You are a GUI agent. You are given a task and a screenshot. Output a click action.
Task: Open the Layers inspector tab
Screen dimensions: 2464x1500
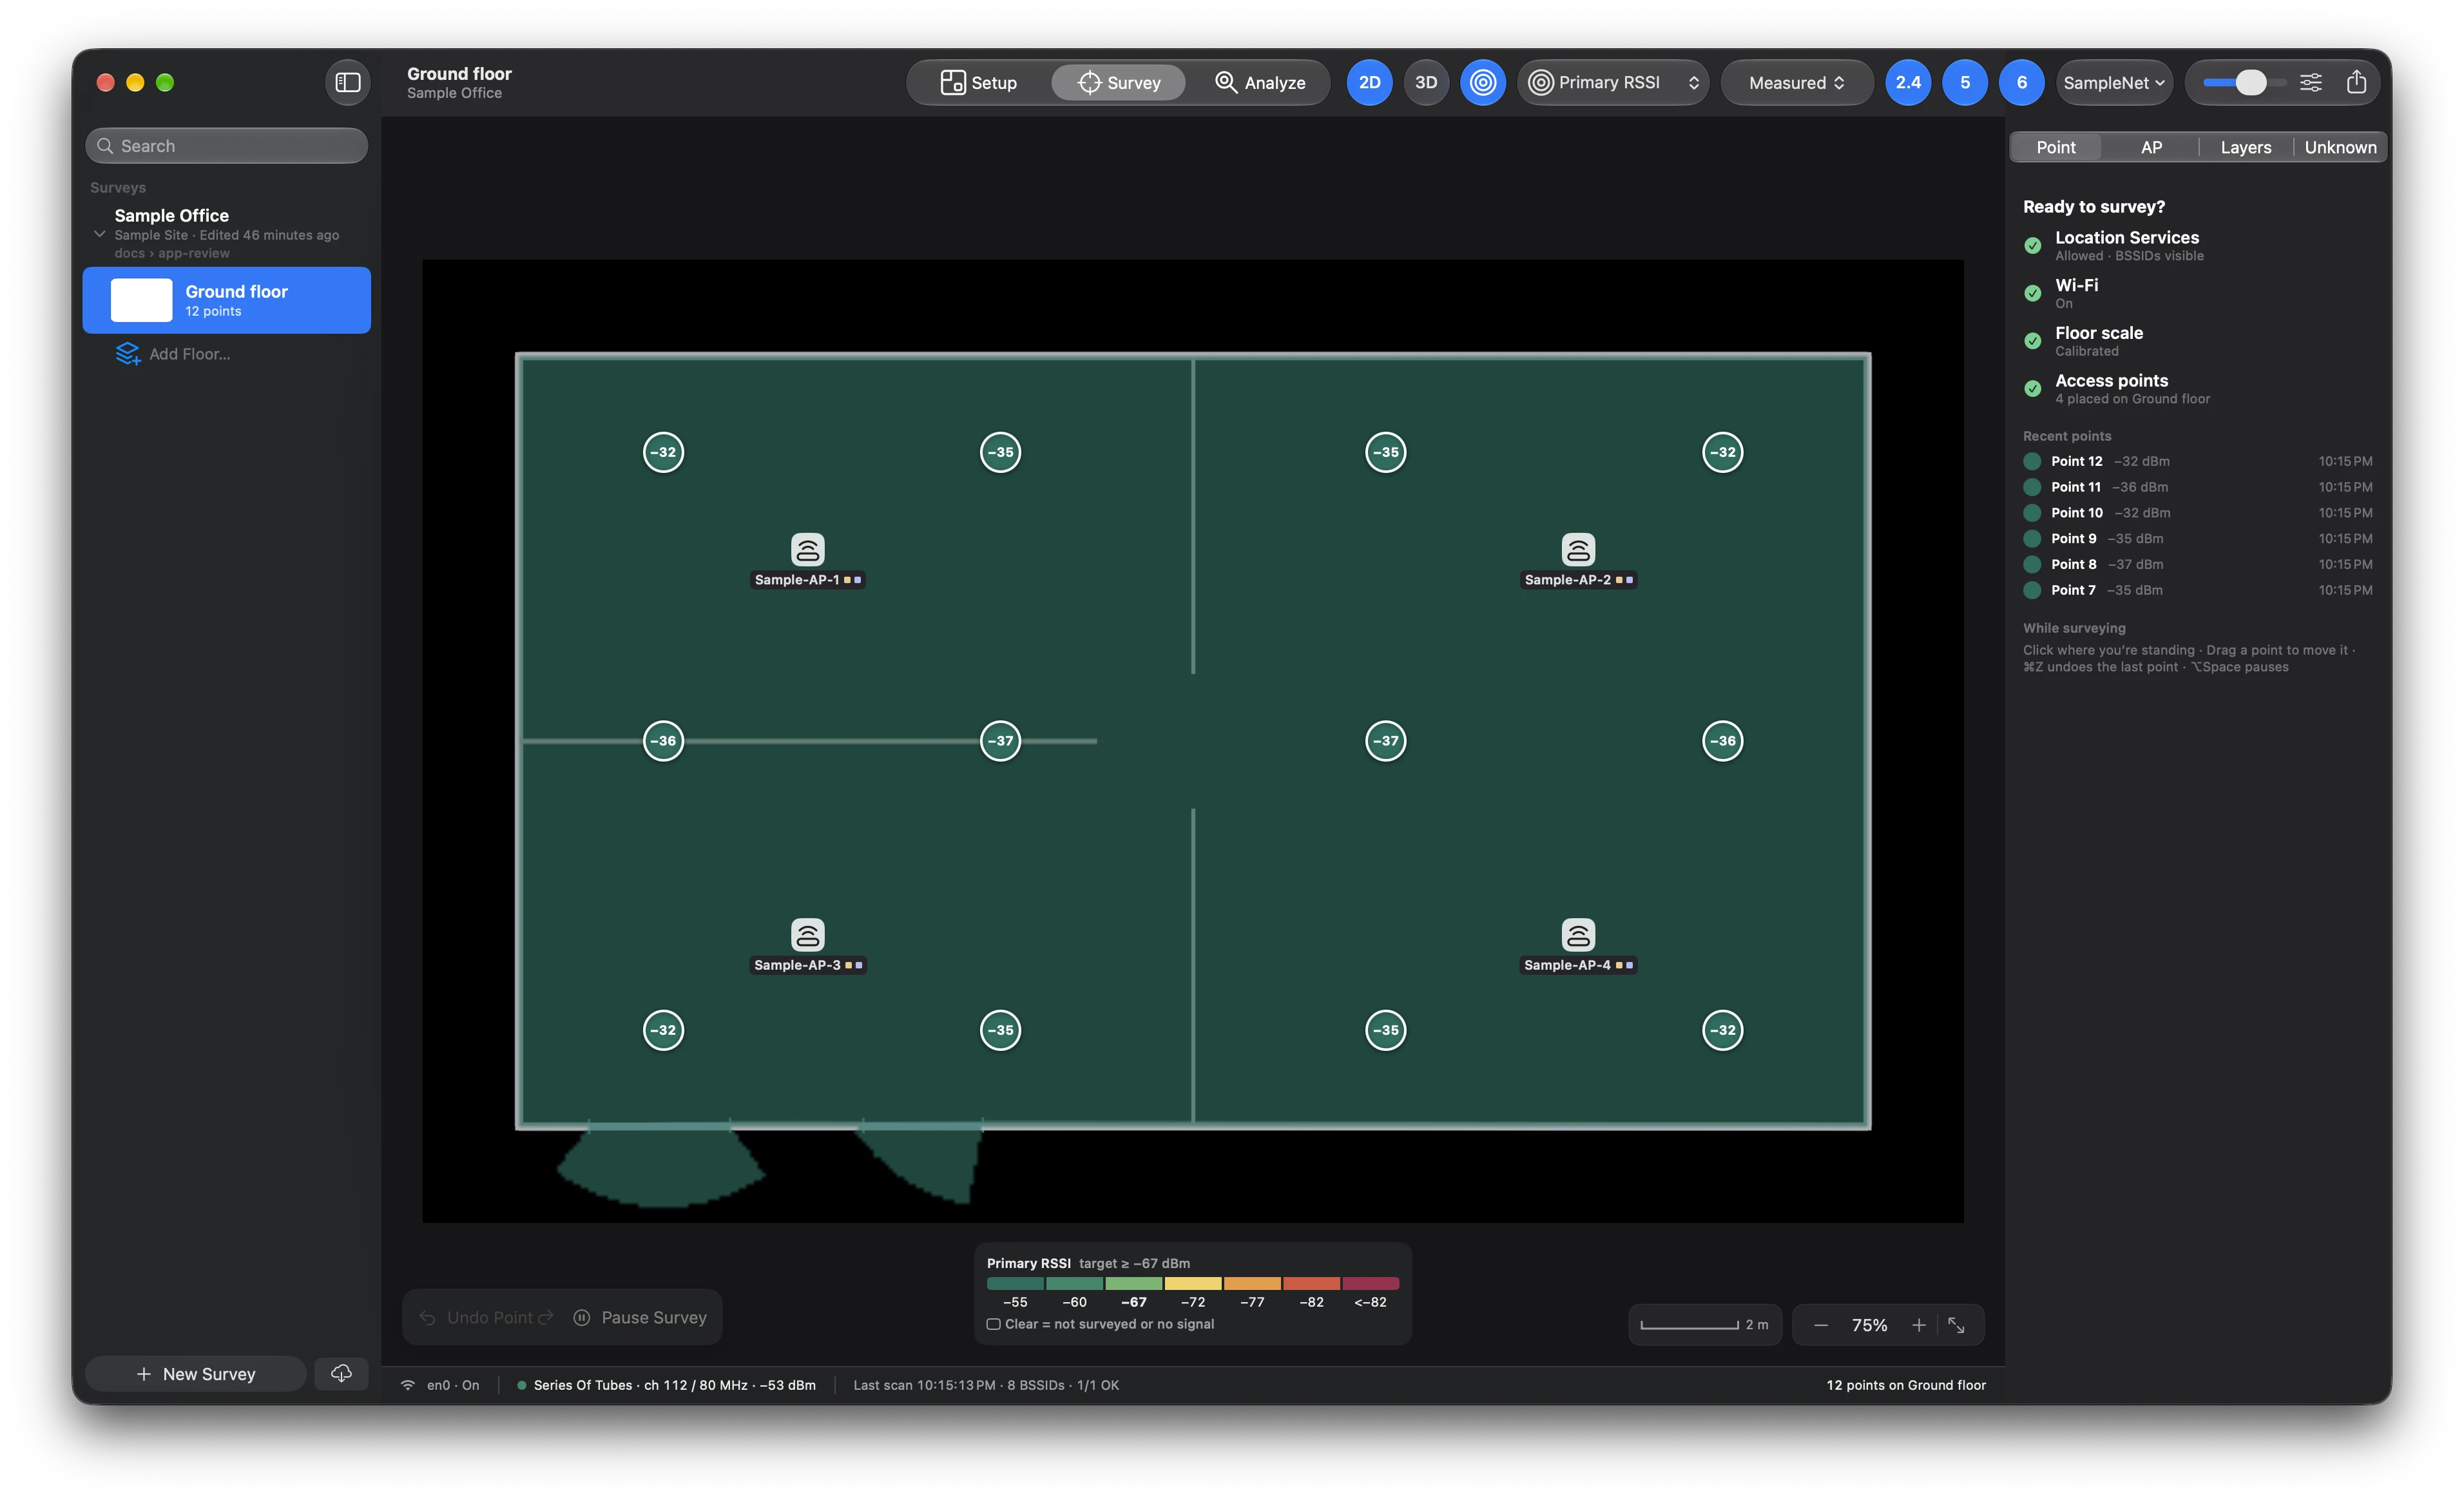(2245, 147)
